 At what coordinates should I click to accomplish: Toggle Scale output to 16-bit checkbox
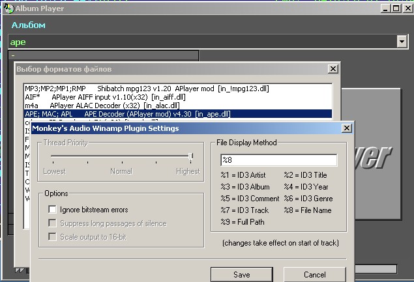(52, 236)
